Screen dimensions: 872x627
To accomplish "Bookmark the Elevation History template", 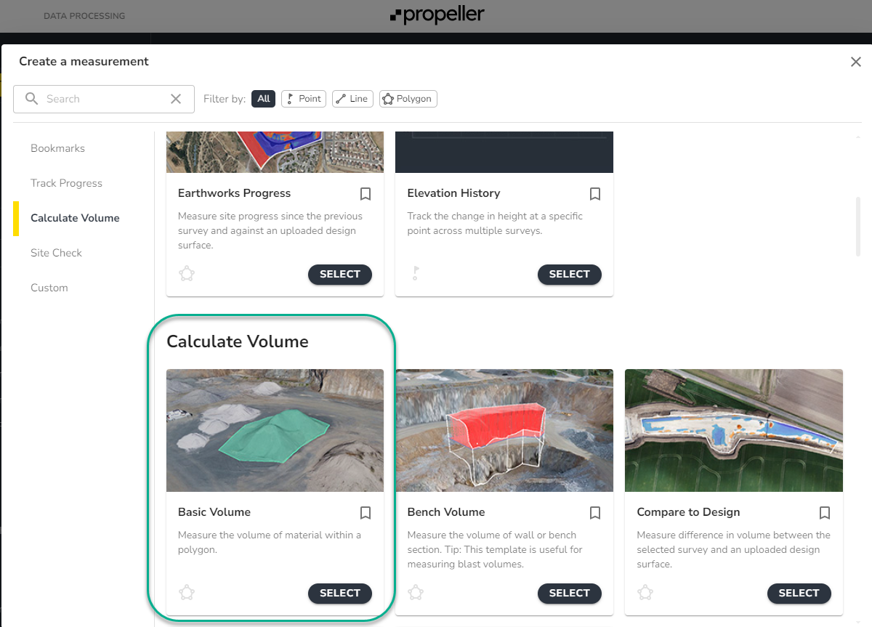I will point(595,194).
